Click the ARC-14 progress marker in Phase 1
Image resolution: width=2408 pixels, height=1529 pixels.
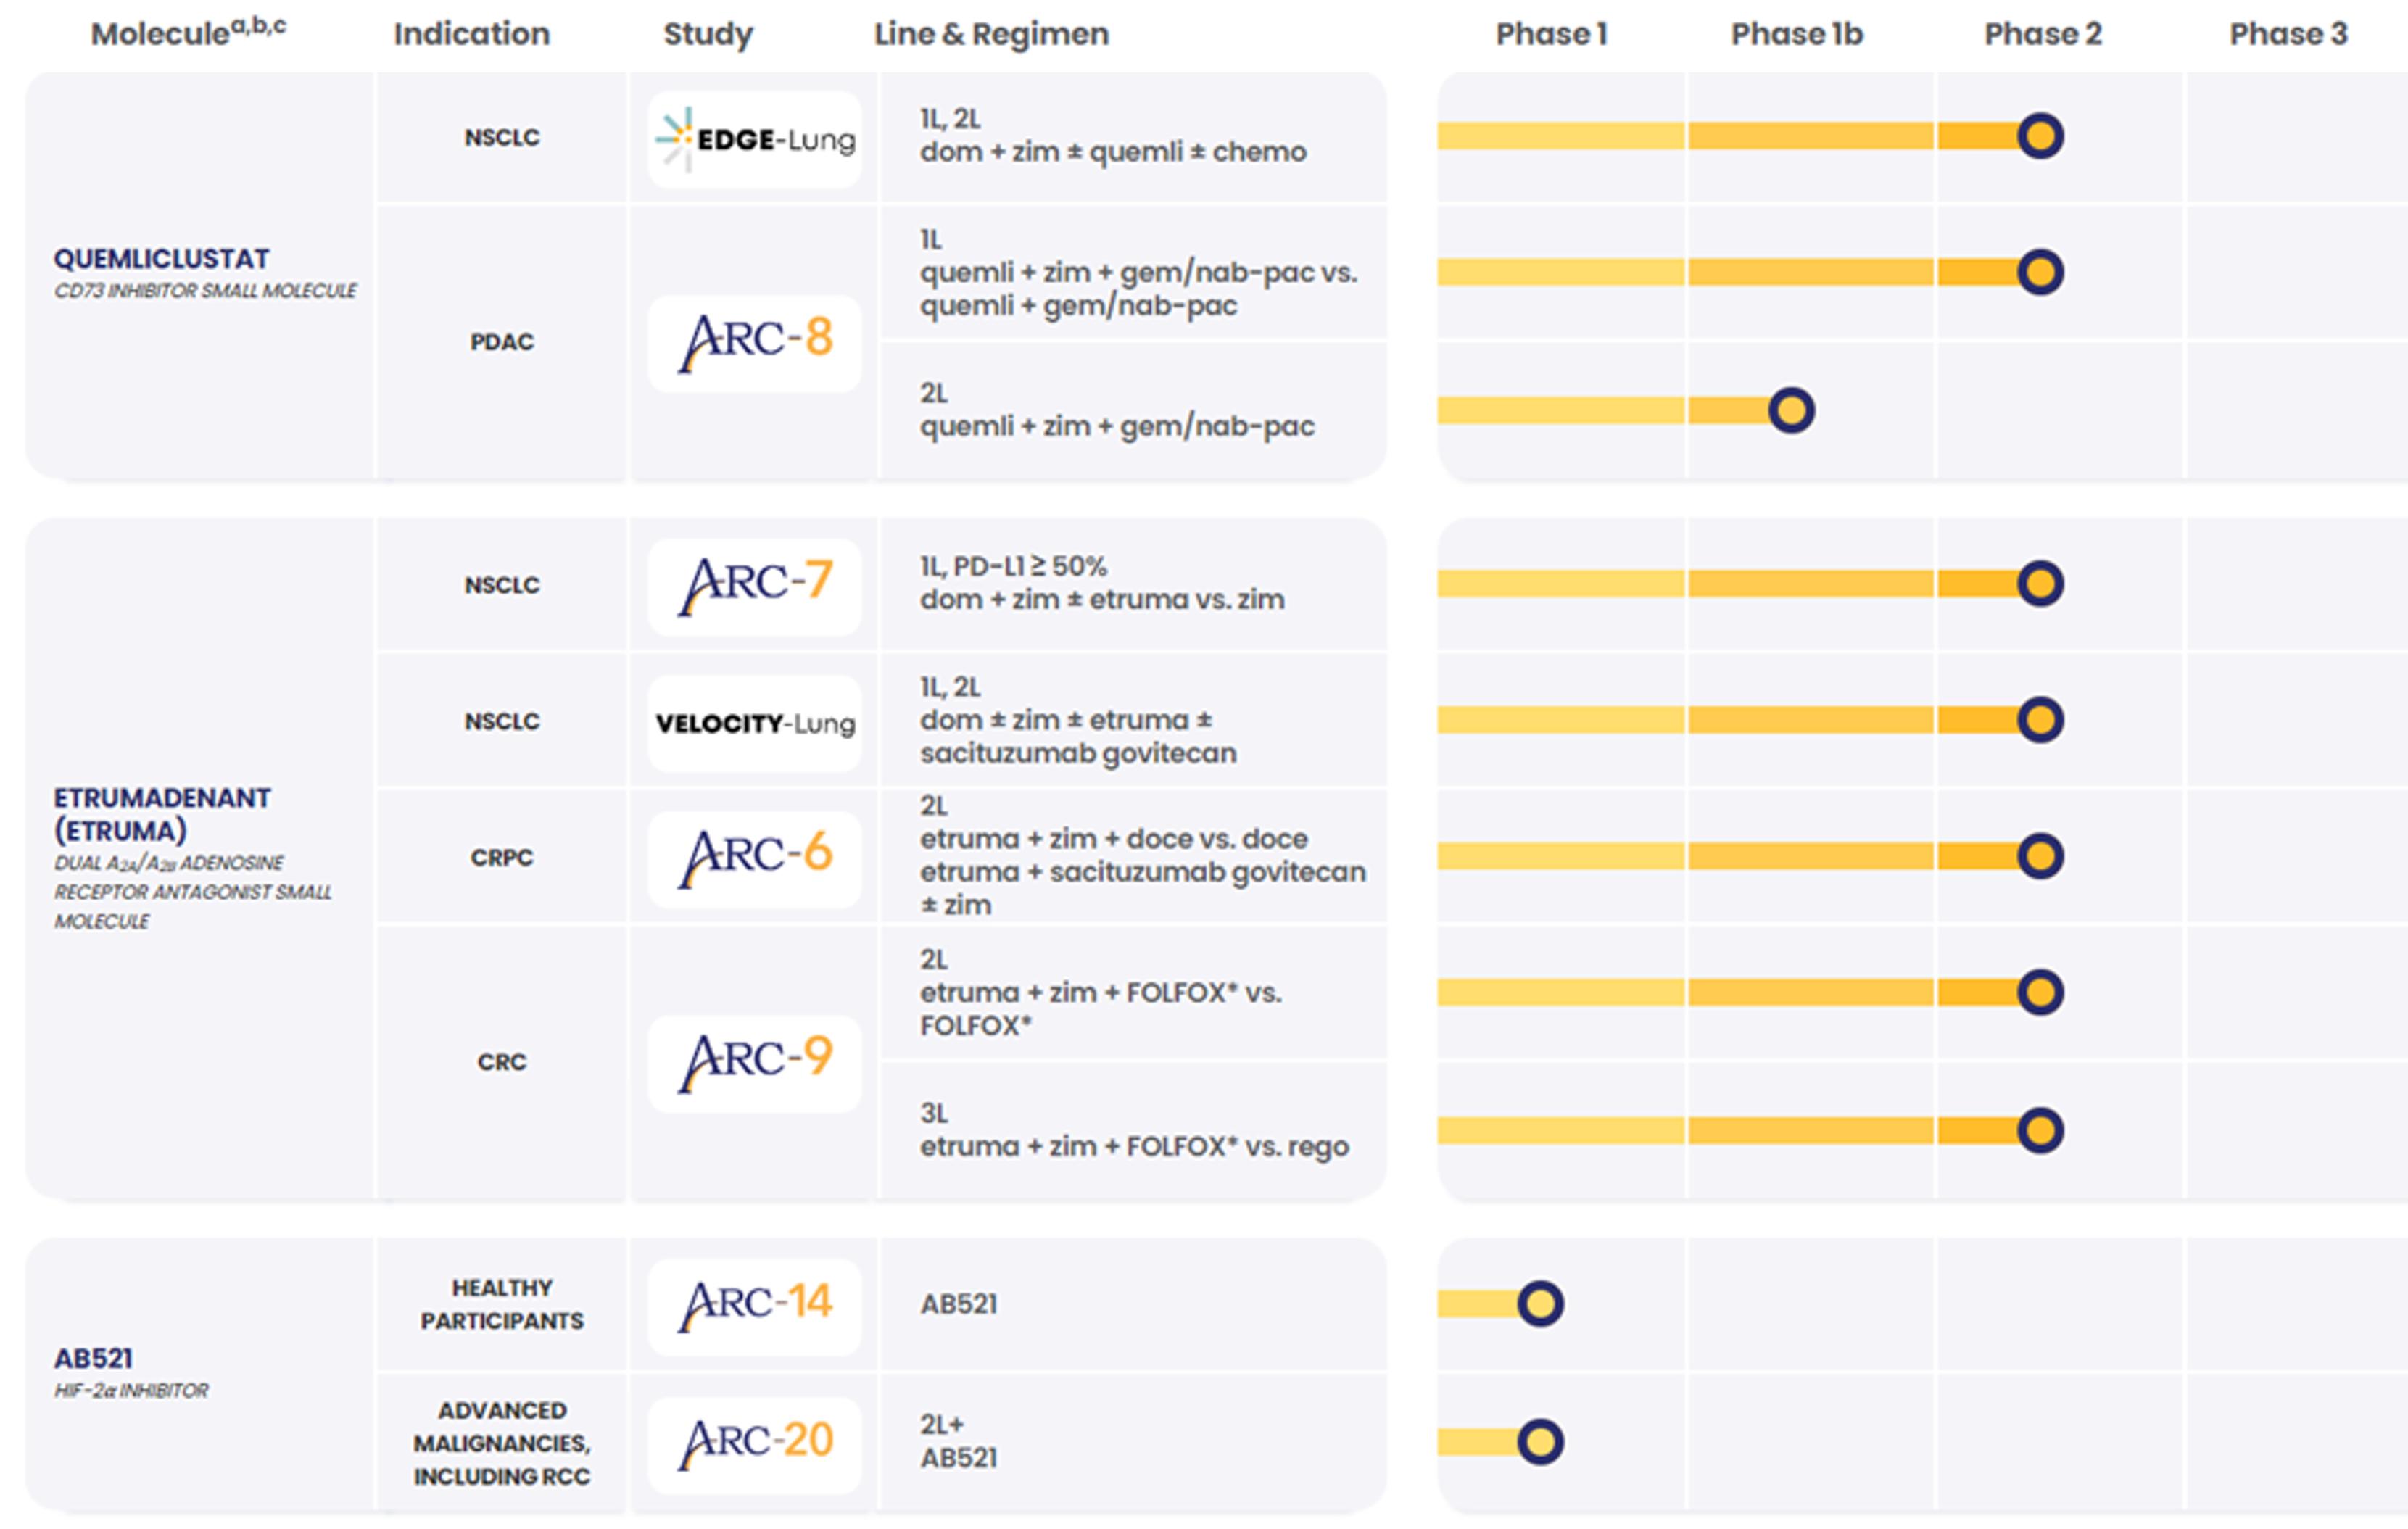(x=1540, y=1304)
